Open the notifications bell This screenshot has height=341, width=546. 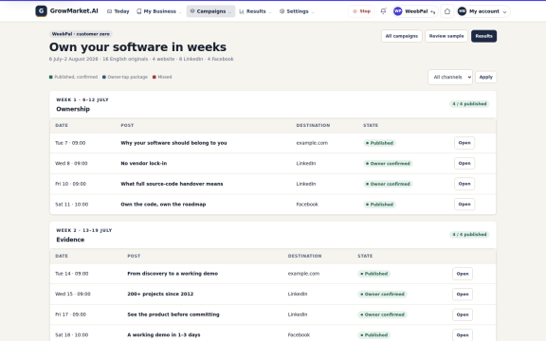click(x=383, y=11)
